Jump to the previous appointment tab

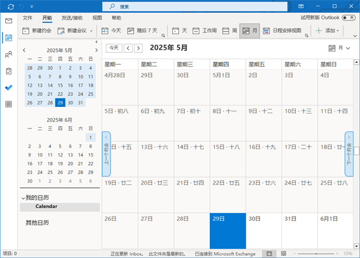click(x=106, y=154)
